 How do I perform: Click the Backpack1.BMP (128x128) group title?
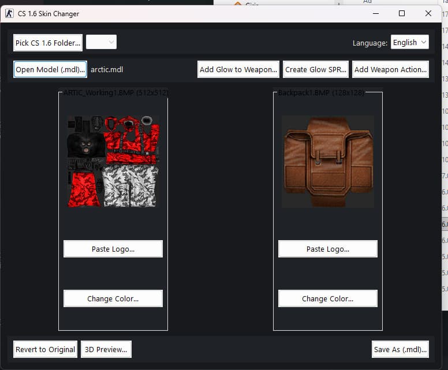tap(321, 92)
